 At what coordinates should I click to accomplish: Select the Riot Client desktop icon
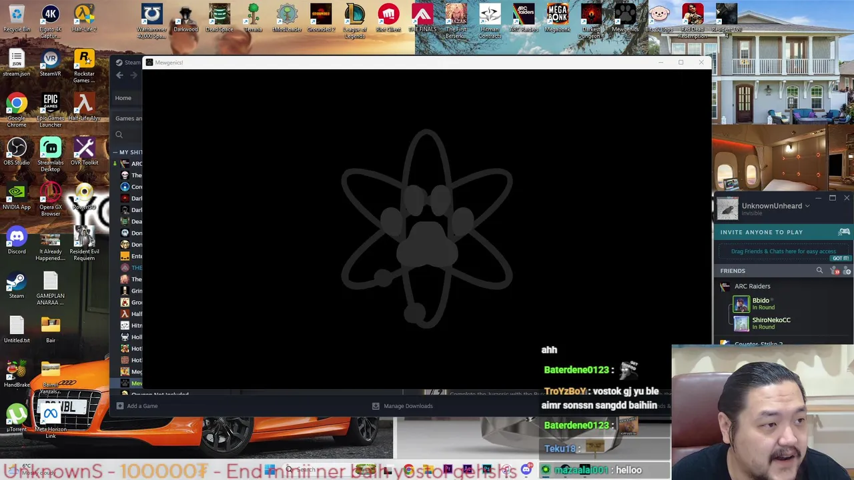pyautogui.click(x=388, y=19)
